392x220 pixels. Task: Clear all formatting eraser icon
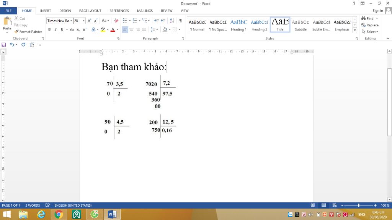click(116, 21)
